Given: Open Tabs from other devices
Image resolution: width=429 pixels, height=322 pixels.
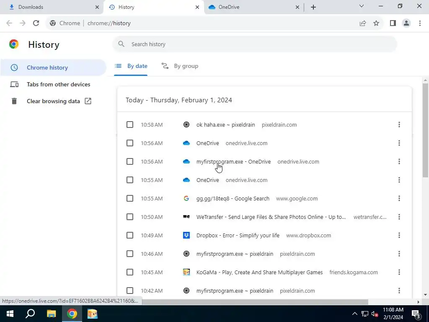Looking at the screenshot, I should (x=53, y=84).
